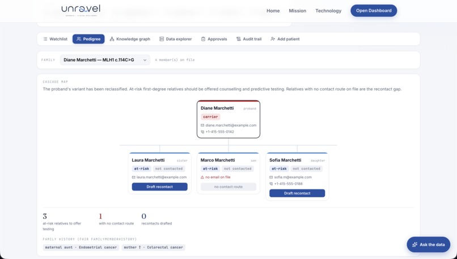Click the chevron arrow in the family dropdown
The image size is (457, 259).
pyautogui.click(x=145, y=60)
